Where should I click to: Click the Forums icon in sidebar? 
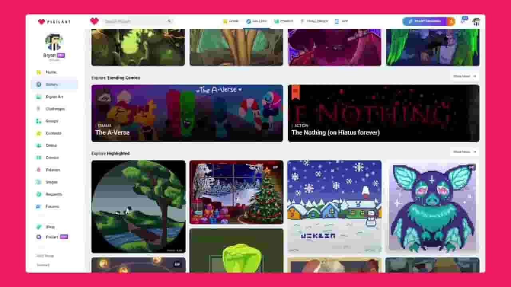(39, 206)
